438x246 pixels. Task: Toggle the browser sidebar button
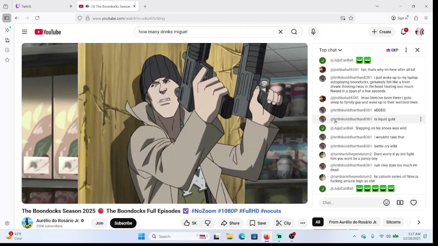7,18
